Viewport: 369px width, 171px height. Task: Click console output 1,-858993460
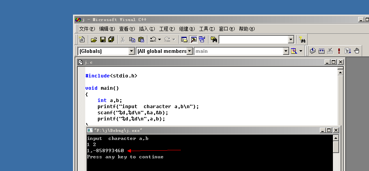(x=106, y=151)
